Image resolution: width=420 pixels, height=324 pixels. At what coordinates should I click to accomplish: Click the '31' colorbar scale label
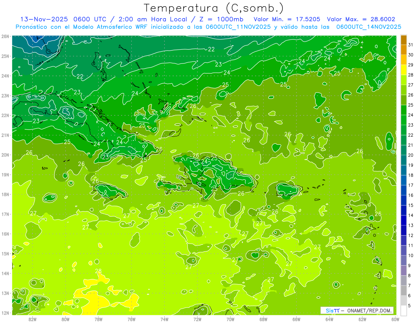point(411,45)
